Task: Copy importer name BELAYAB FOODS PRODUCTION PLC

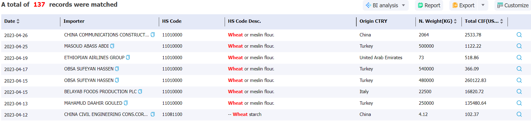Action: click(140, 92)
